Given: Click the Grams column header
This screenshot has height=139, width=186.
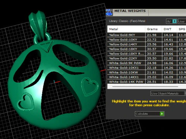Looking at the screenshot, I should (x=153, y=29).
